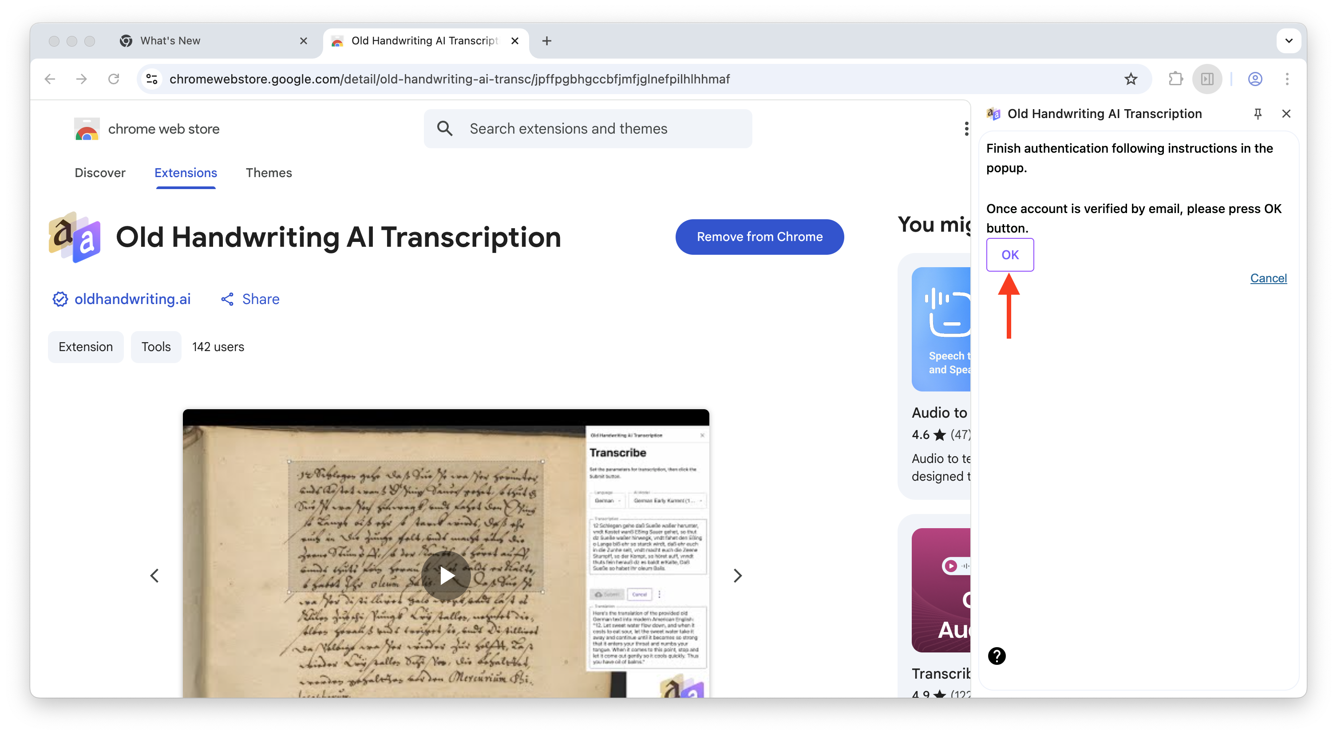Select the Tools category chip
Screen dimensions: 1337x735
(x=156, y=346)
